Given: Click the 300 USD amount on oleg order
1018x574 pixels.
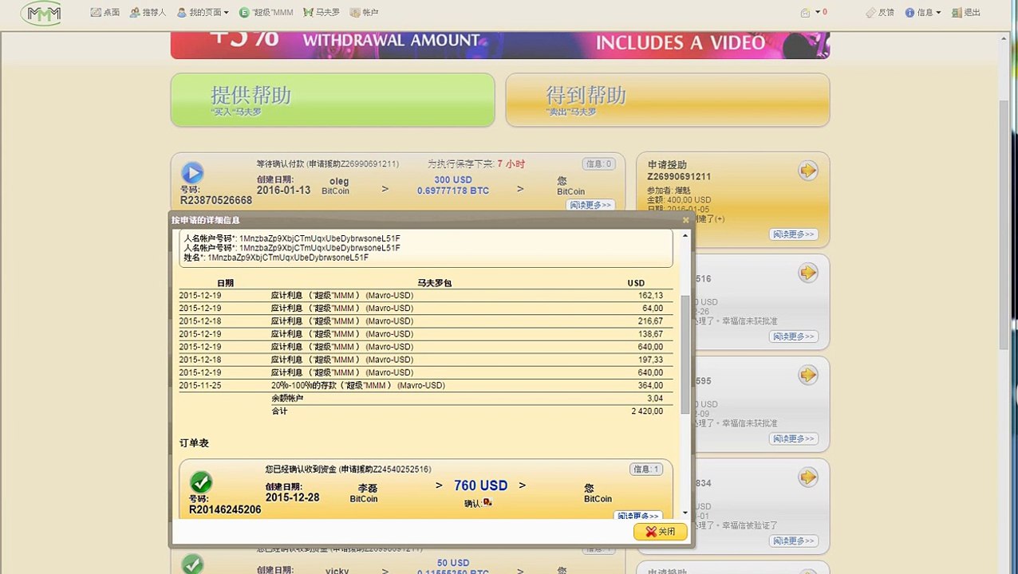Looking at the screenshot, I should point(452,180).
